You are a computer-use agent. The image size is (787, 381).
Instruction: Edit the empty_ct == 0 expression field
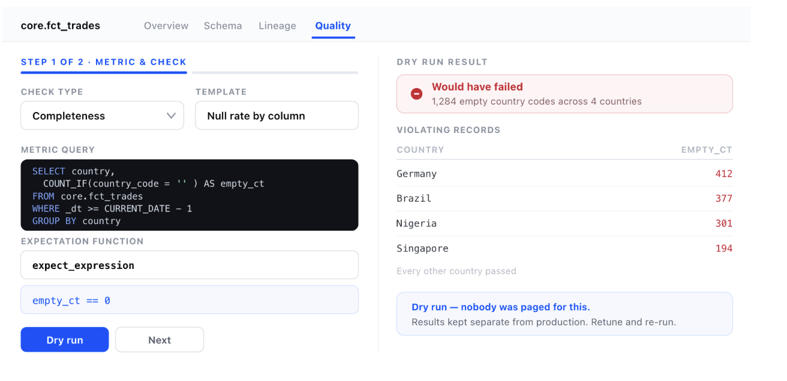tap(190, 300)
